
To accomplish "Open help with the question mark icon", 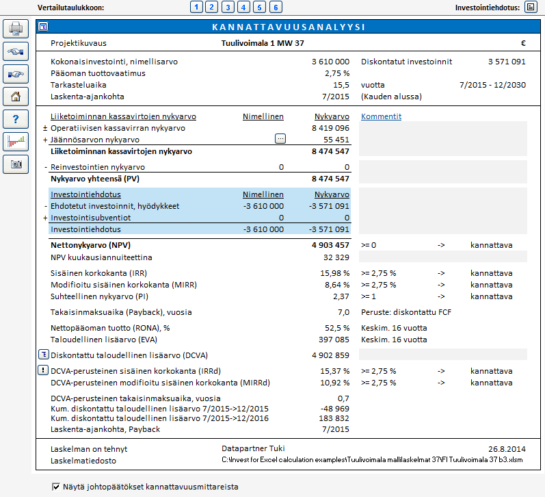I will (x=16, y=119).
